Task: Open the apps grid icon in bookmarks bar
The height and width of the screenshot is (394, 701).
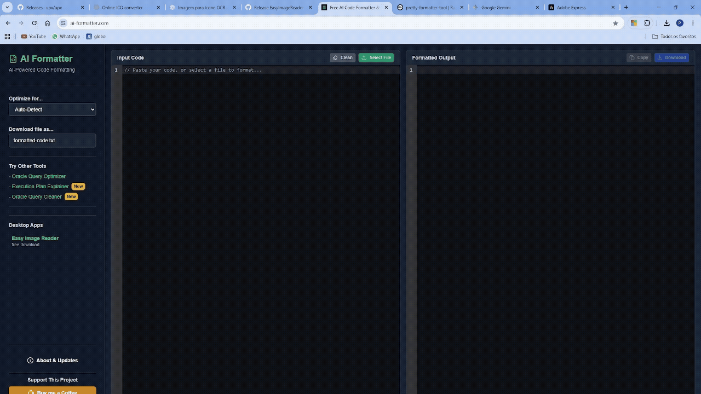Action: pyautogui.click(x=8, y=37)
